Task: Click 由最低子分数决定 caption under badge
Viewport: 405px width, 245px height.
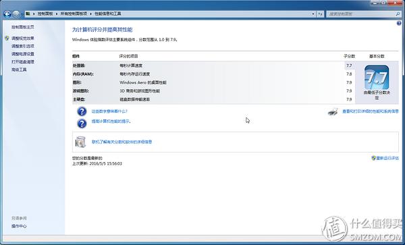Action: point(377,95)
